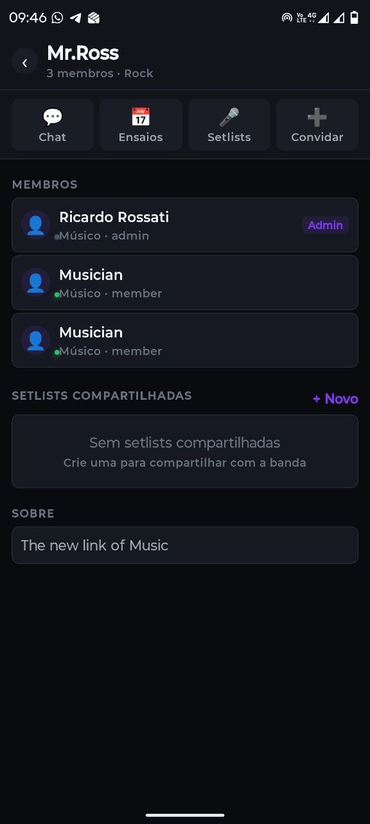Open Ricardo Rossati's avatar icon

(35, 224)
